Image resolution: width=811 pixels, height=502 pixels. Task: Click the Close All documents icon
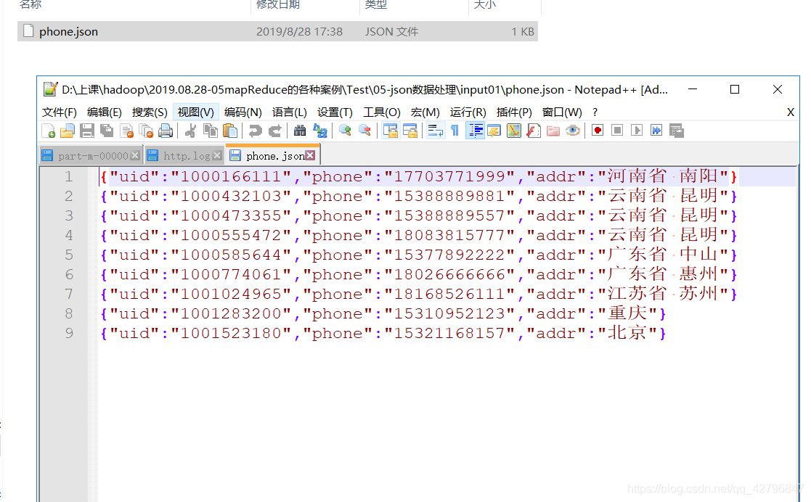147,131
